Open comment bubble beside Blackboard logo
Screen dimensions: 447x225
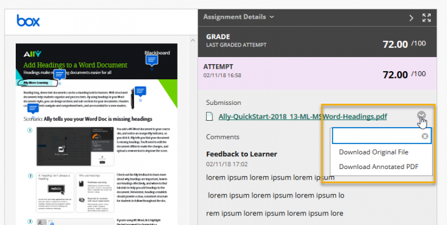pyautogui.click(x=152, y=60)
